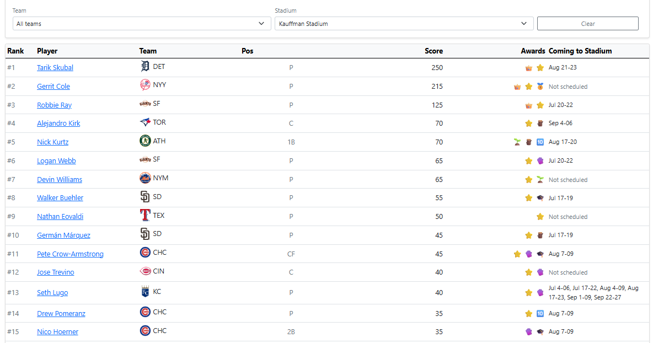Click the Clear filters button
Screen dimensions: 653x343
[x=587, y=24]
